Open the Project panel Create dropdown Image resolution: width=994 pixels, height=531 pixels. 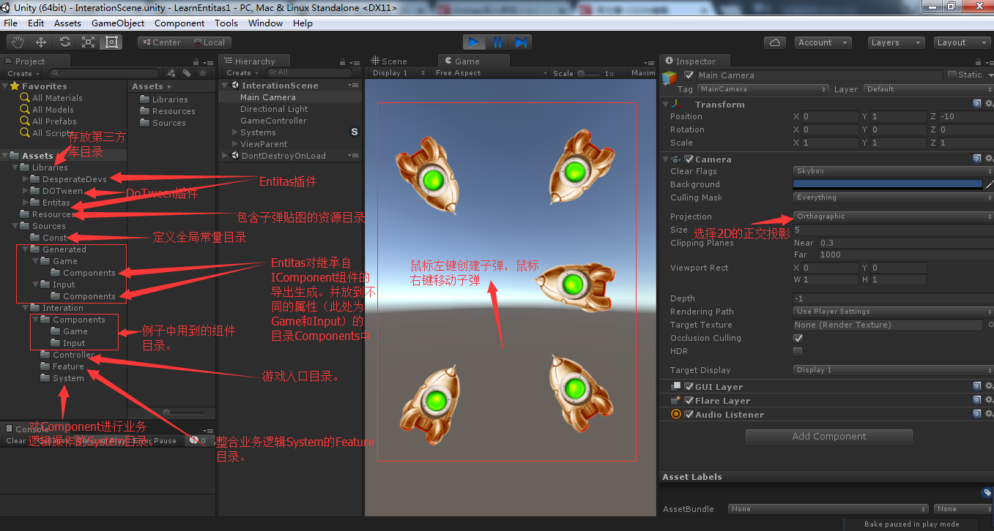(x=23, y=73)
